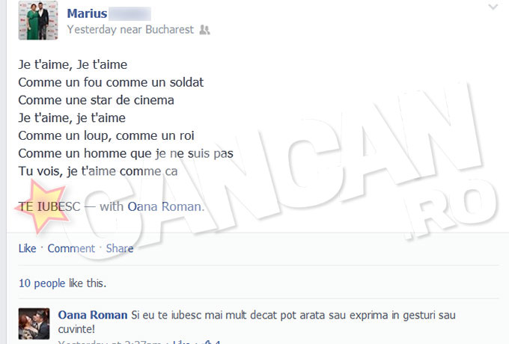Click the star sticker over TE IUBESC
Image resolution: width=509 pixels, height=344 pixels.
click(43, 207)
